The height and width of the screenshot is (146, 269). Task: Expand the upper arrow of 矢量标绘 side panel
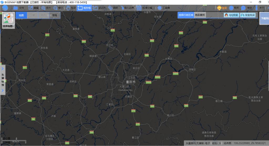(x=3, y=69)
